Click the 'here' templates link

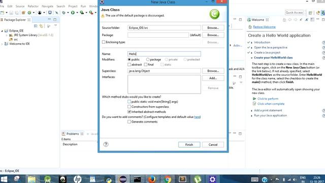[197, 117]
